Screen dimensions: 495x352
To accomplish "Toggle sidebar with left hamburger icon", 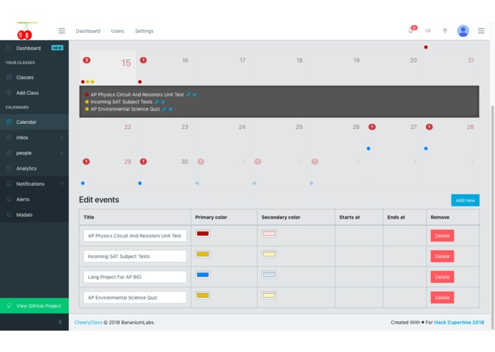I will point(62,31).
